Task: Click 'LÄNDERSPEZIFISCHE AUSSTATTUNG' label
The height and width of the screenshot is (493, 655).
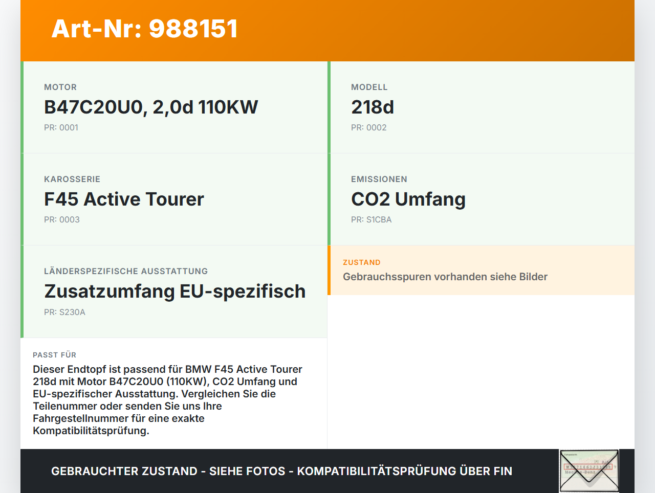Action: pyautogui.click(x=126, y=272)
